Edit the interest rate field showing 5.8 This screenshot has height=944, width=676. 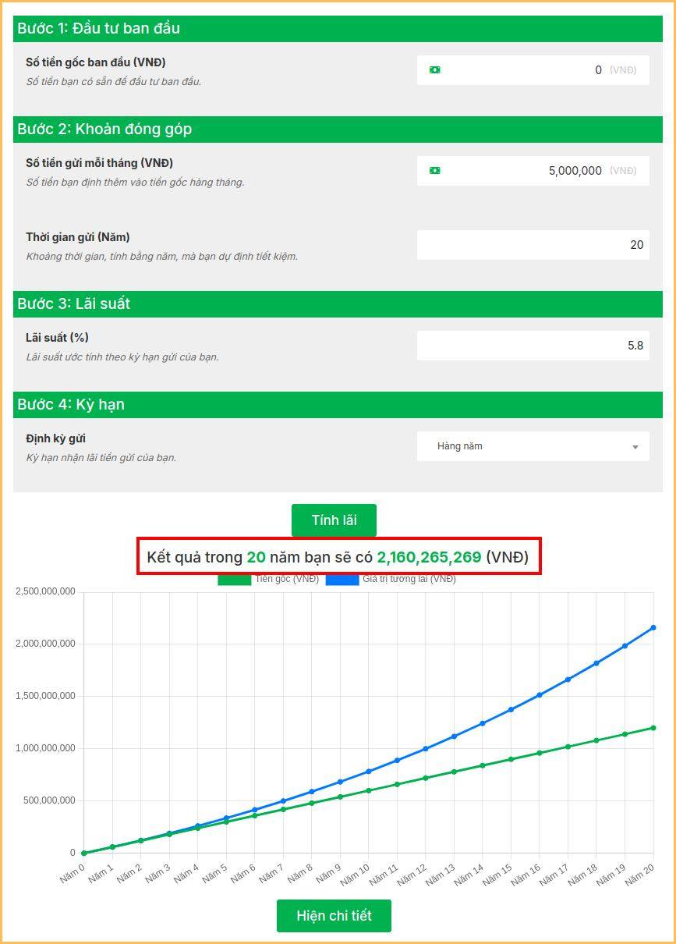[x=533, y=346]
